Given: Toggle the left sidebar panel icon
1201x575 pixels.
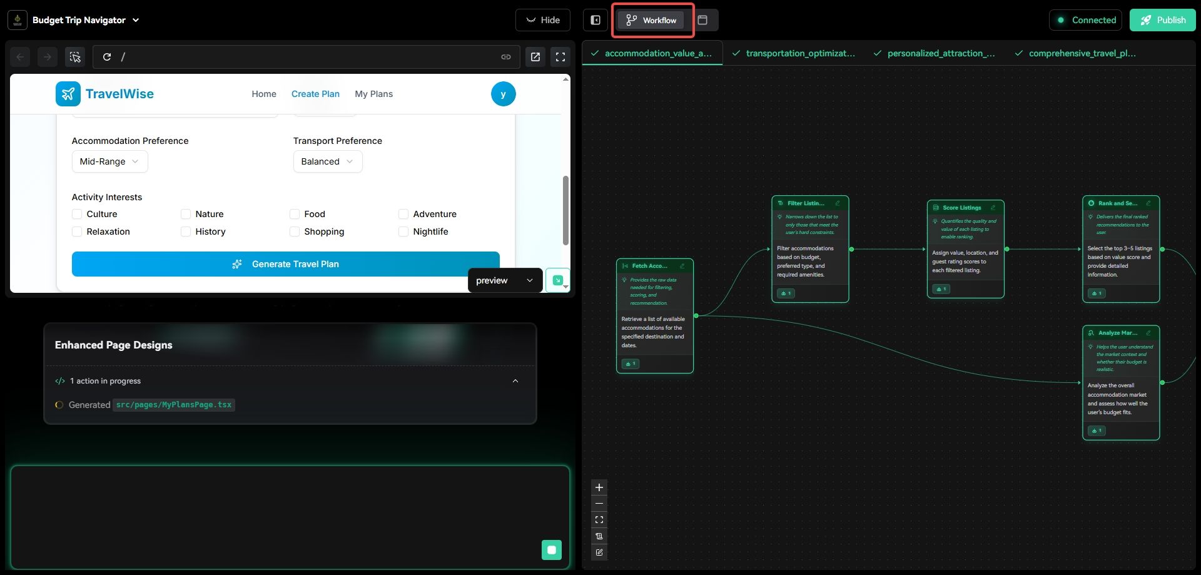Looking at the screenshot, I should (x=595, y=20).
